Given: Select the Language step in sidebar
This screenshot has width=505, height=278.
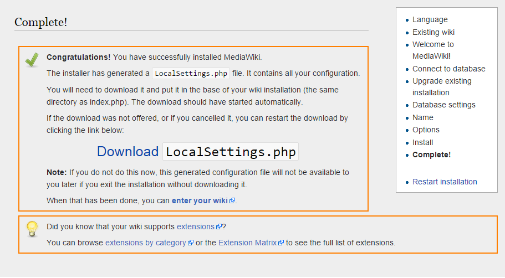Looking at the screenshot, I should pyautogui.click(x=430, y=19).
